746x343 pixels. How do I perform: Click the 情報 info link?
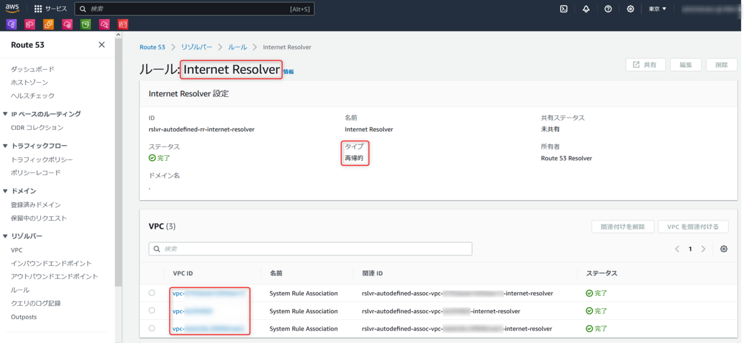pyautogui.click(x=288, y=72)
